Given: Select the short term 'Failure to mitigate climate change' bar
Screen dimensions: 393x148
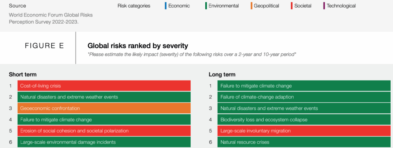Looking at the screenshot, I should pyautogui.click(x=104, y=120).
